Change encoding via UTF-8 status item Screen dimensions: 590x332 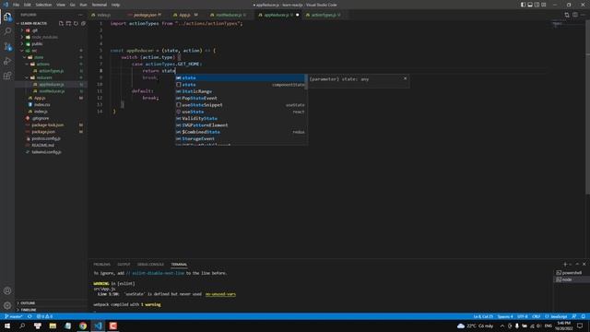[523, 316]
